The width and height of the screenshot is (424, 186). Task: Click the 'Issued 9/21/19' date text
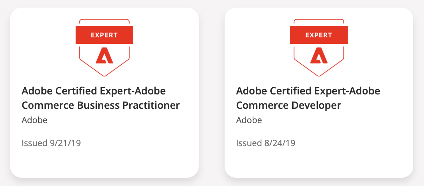(51, 143)
